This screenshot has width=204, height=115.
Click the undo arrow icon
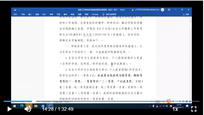[19, 10]
